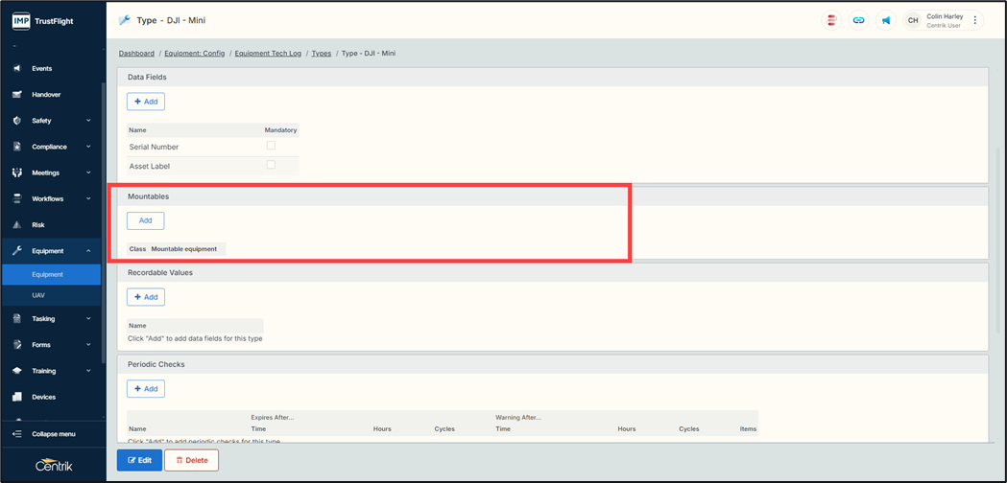Open Types breadcrumb link
The width and height of the screenshot is (1007, 483).
(x=322, y=54)
